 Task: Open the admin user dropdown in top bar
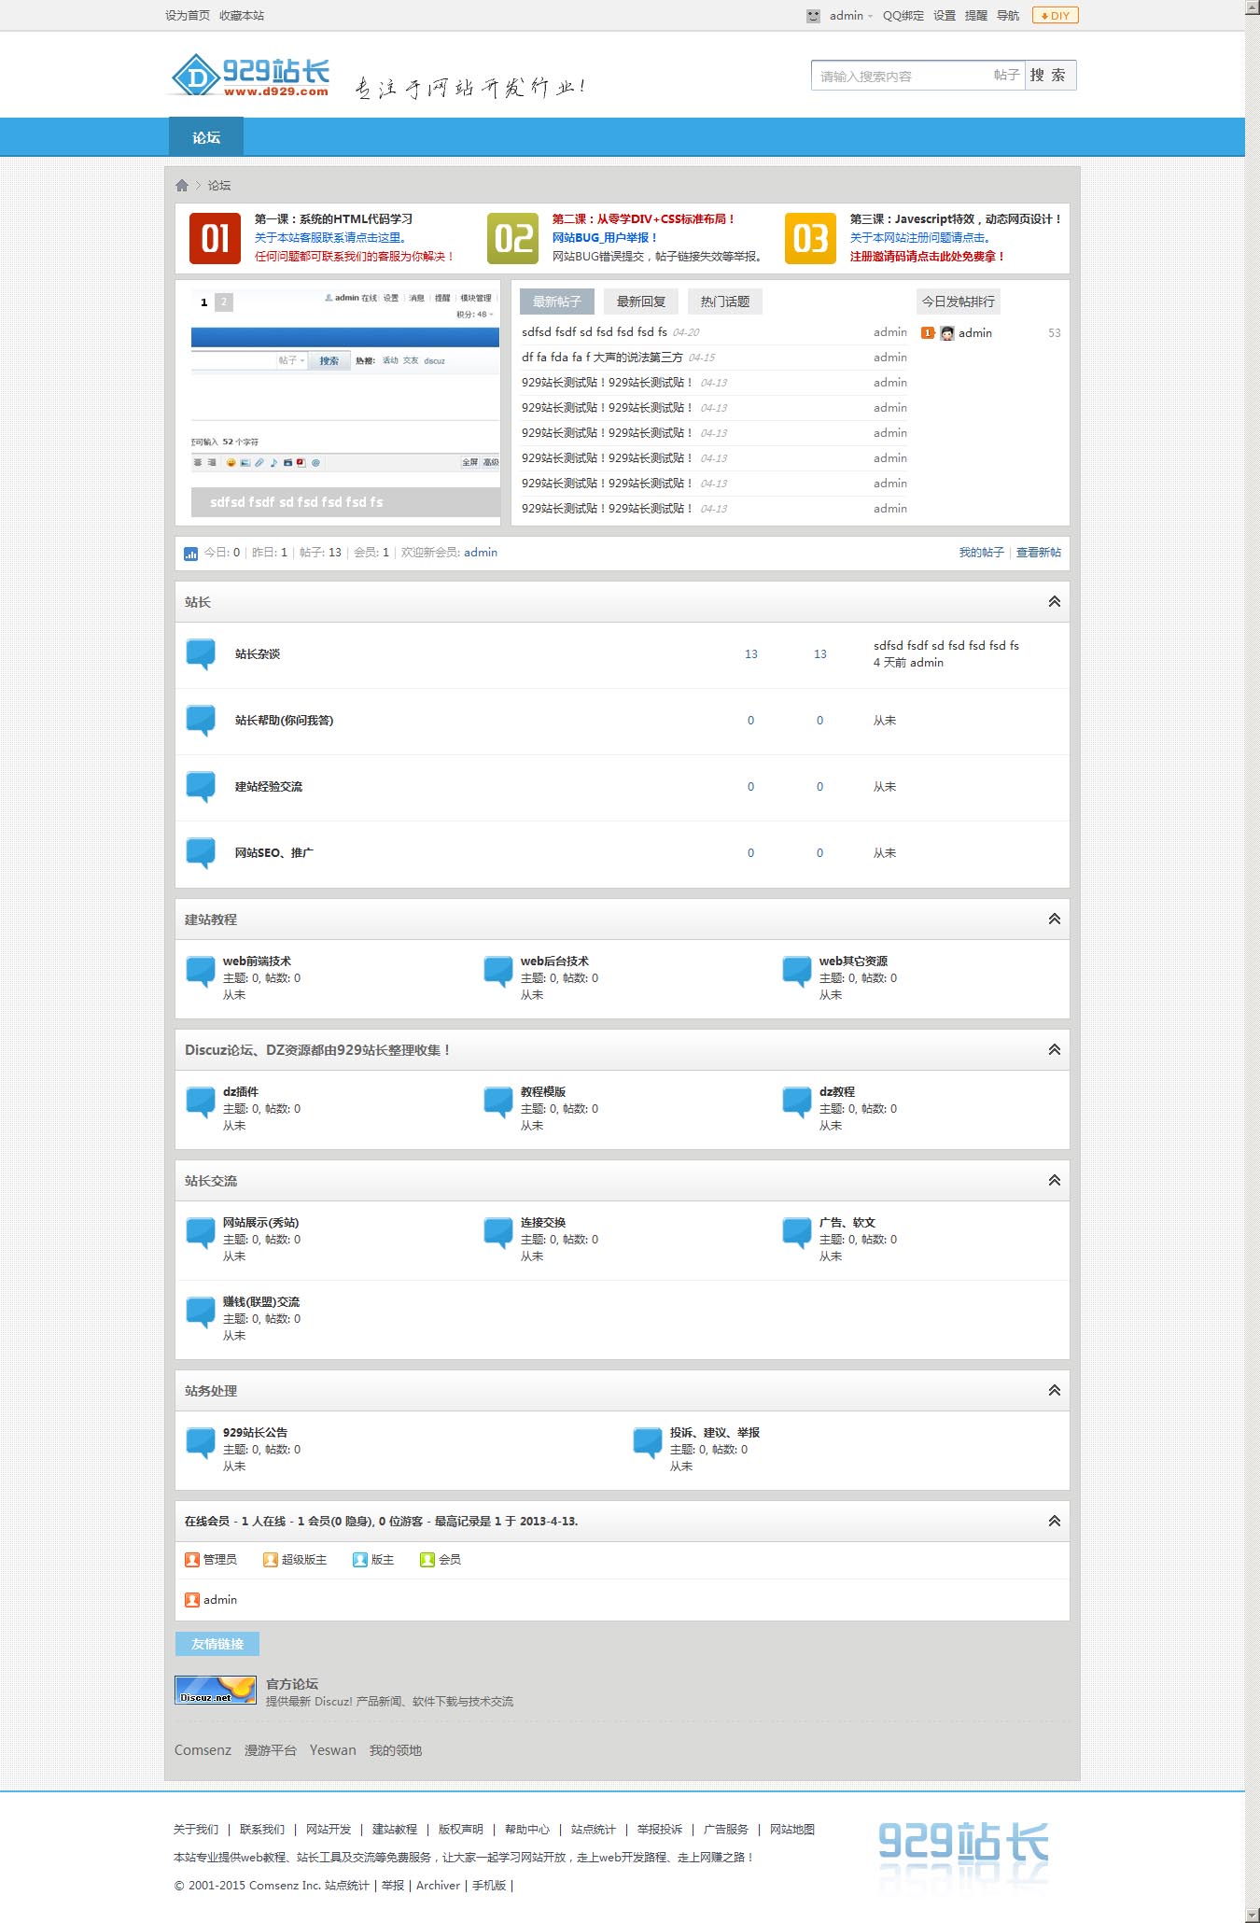pos(850,16)
